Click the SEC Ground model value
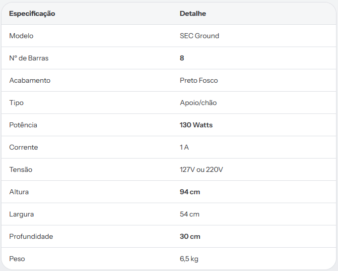Viewport: 338px width, 271px height. point(200,36)
